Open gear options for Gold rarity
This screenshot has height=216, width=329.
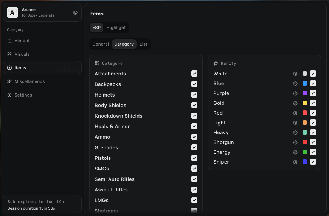pos(295,103)
